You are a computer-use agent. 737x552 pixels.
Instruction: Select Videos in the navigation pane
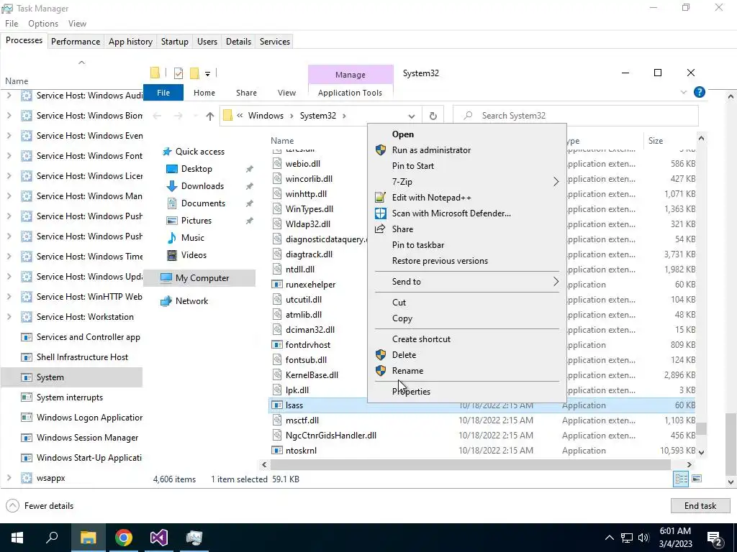[x=194, y=255]
